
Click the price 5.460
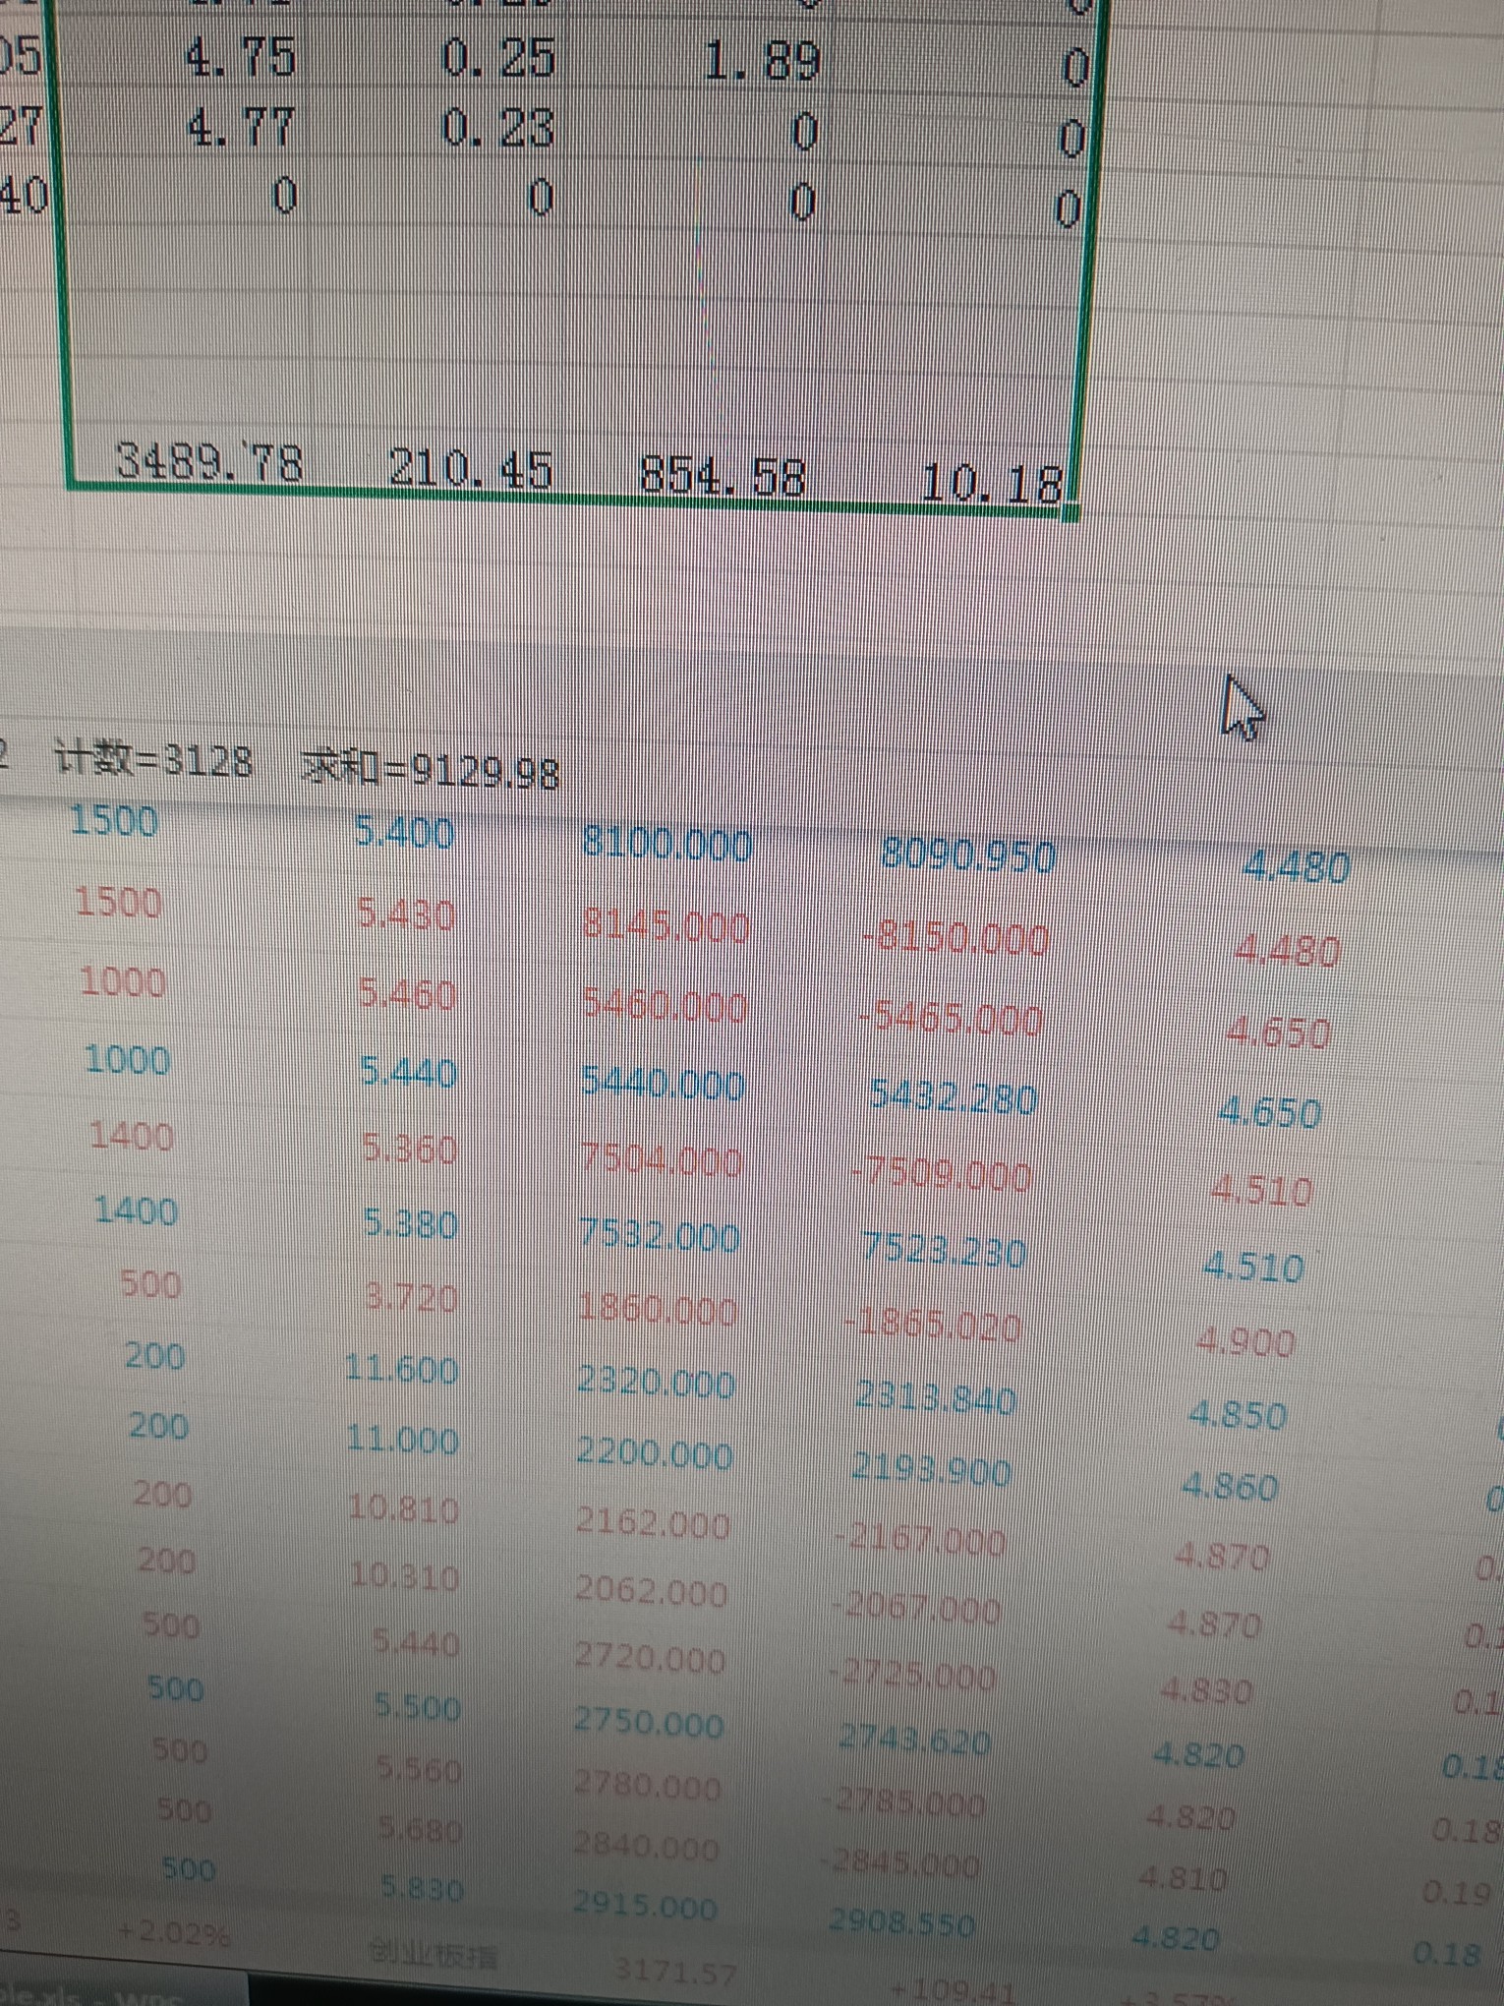click(407, 995)
